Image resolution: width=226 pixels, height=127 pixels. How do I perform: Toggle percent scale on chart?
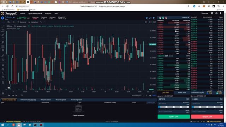click(x=147, y=96)
